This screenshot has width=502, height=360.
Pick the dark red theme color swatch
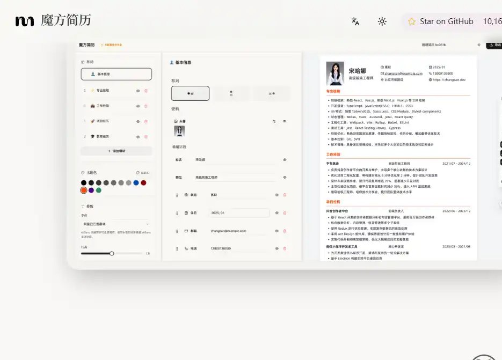(143, 183)
